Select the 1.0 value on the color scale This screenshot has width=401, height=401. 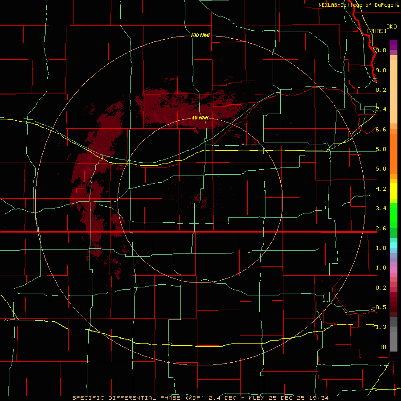381,268
